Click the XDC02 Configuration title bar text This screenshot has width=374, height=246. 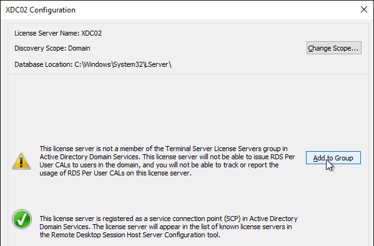coord(41,10)
